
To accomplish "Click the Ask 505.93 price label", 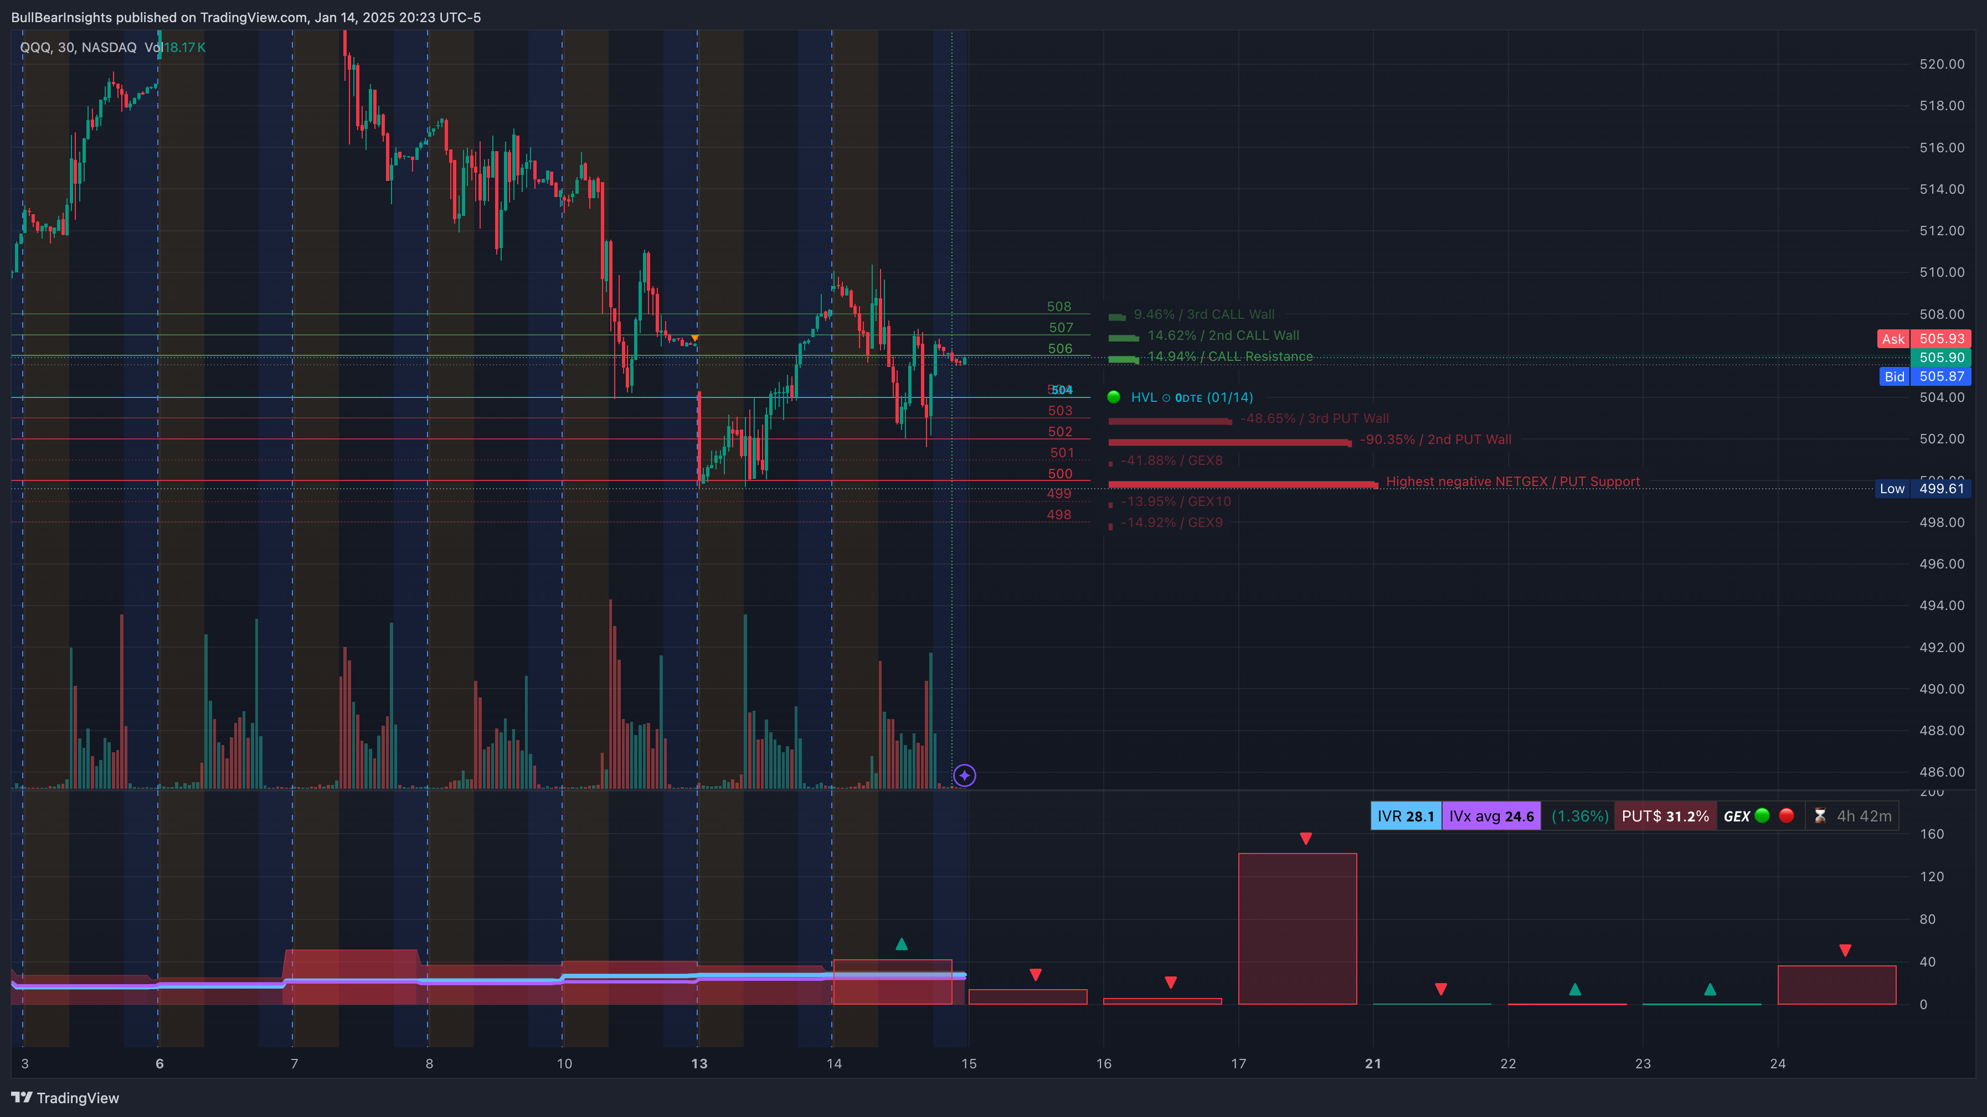I will (x=1924, y=338).
